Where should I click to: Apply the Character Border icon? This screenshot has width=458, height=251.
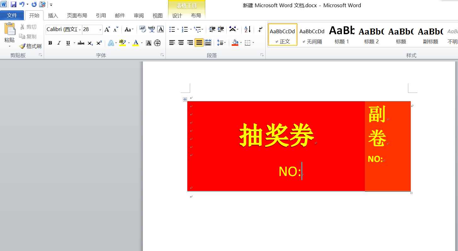click(x=161, y=29)
